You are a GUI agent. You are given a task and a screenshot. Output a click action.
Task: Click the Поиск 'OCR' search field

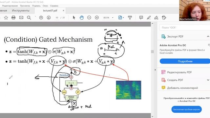click(185, 28)
